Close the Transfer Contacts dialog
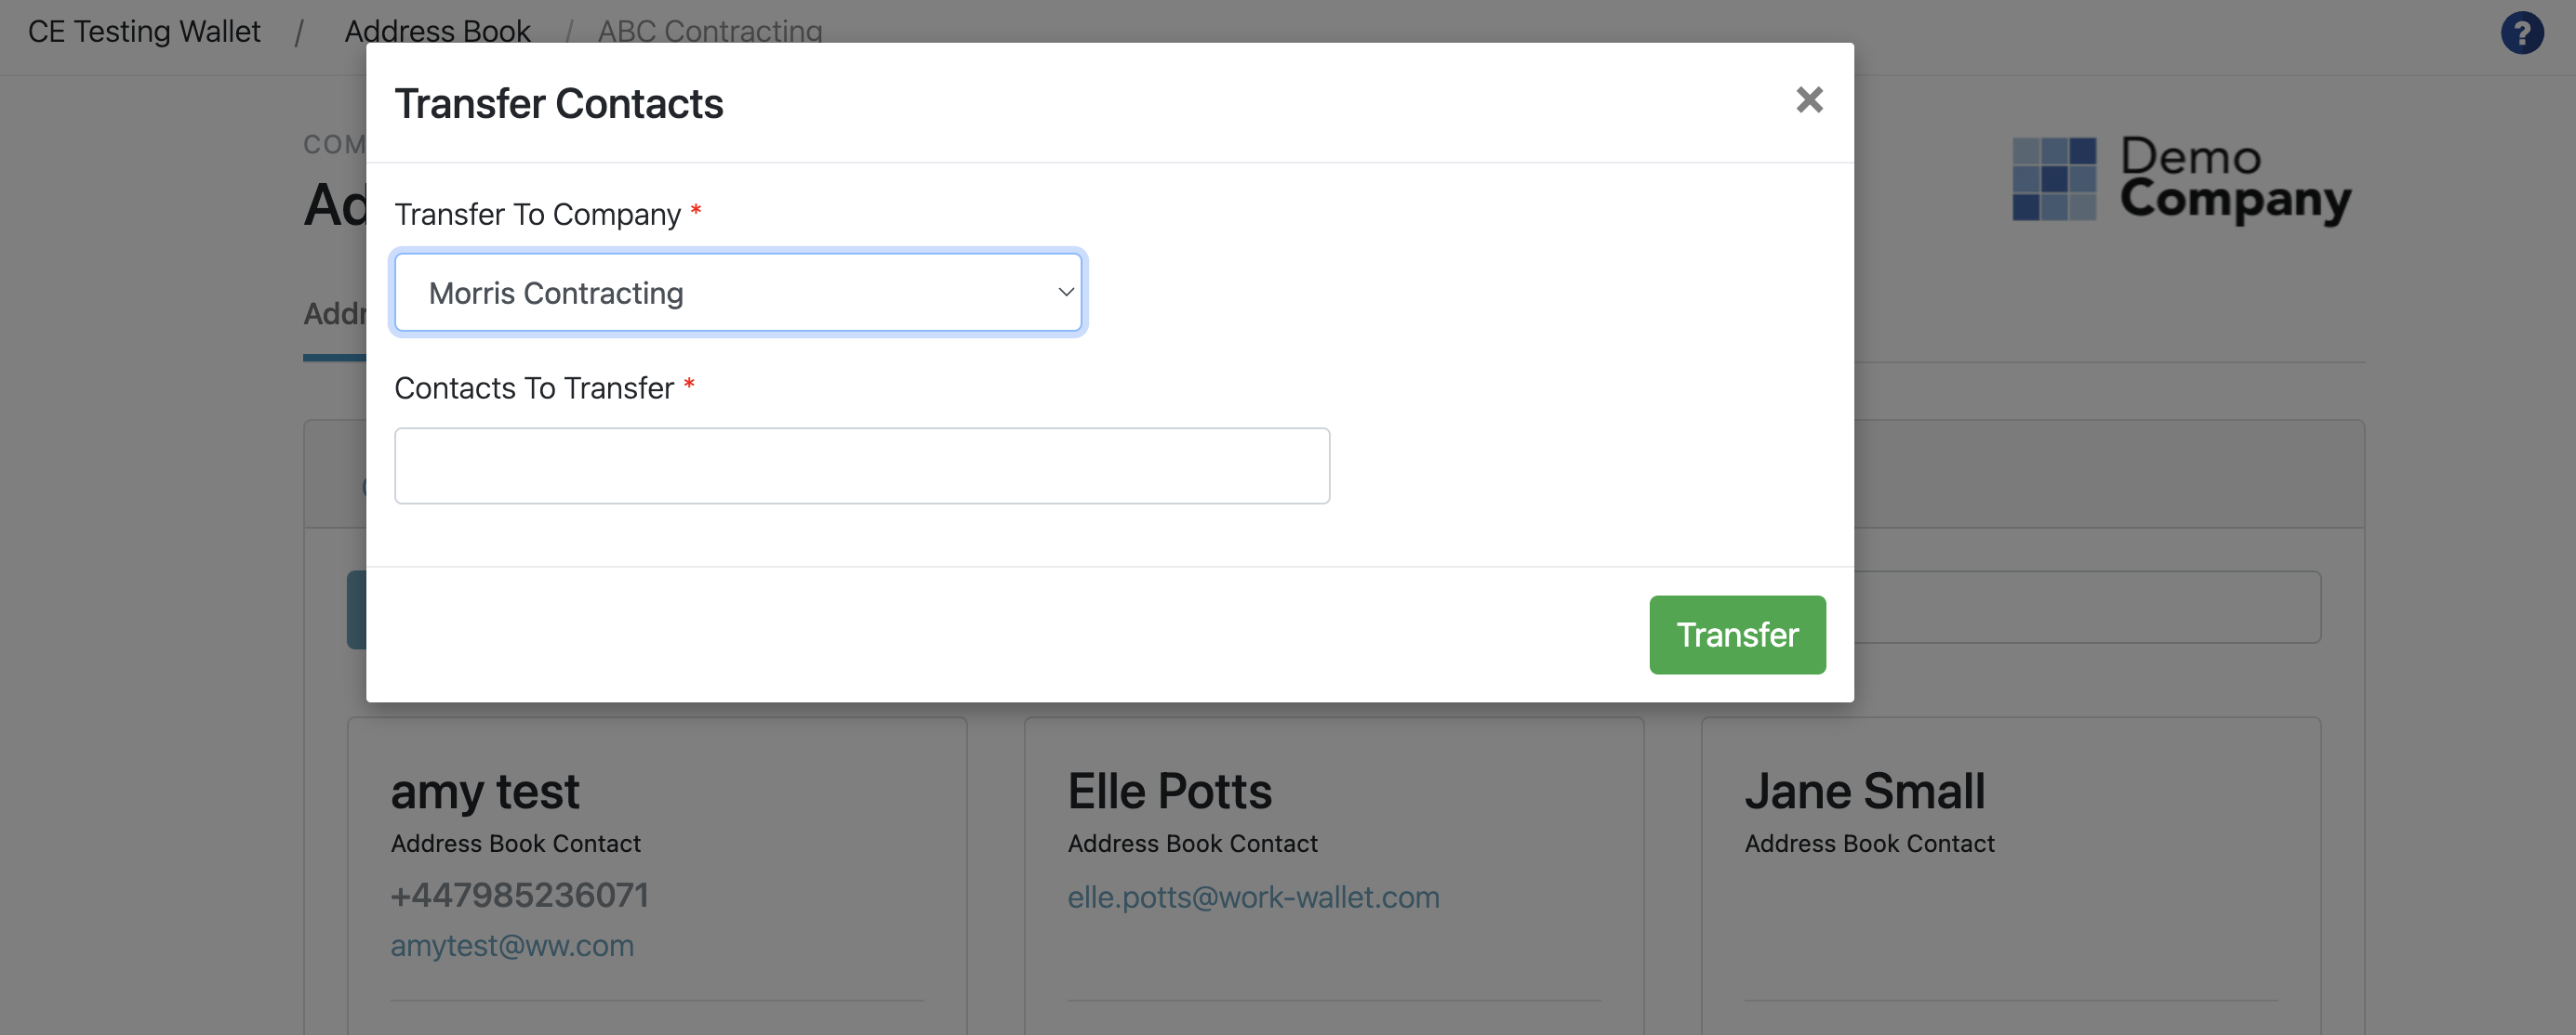The height and width of the screenshot is (1035, 2576). pyautogui.click(x=1808, y=100)
